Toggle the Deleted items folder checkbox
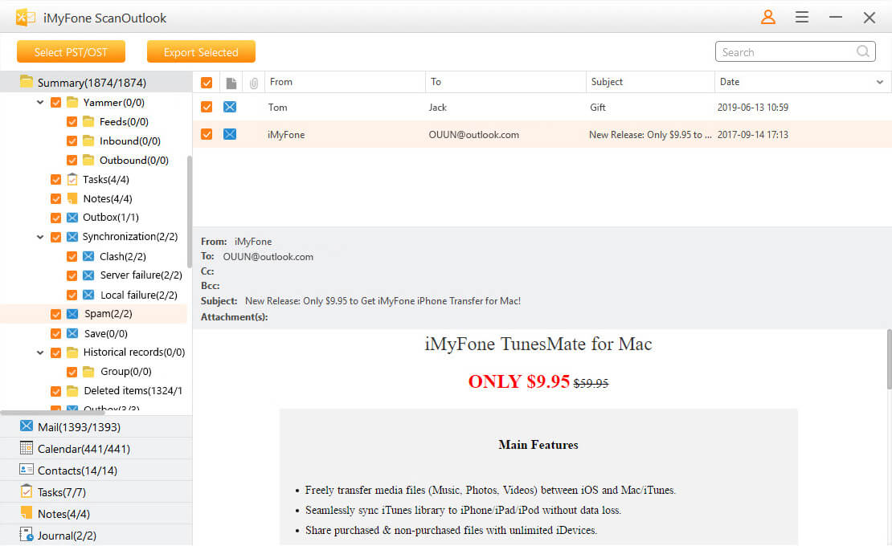 [55, 390]
